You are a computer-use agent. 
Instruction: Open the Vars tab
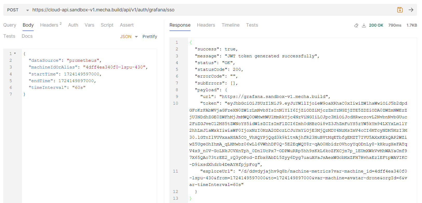click(89, 25)
